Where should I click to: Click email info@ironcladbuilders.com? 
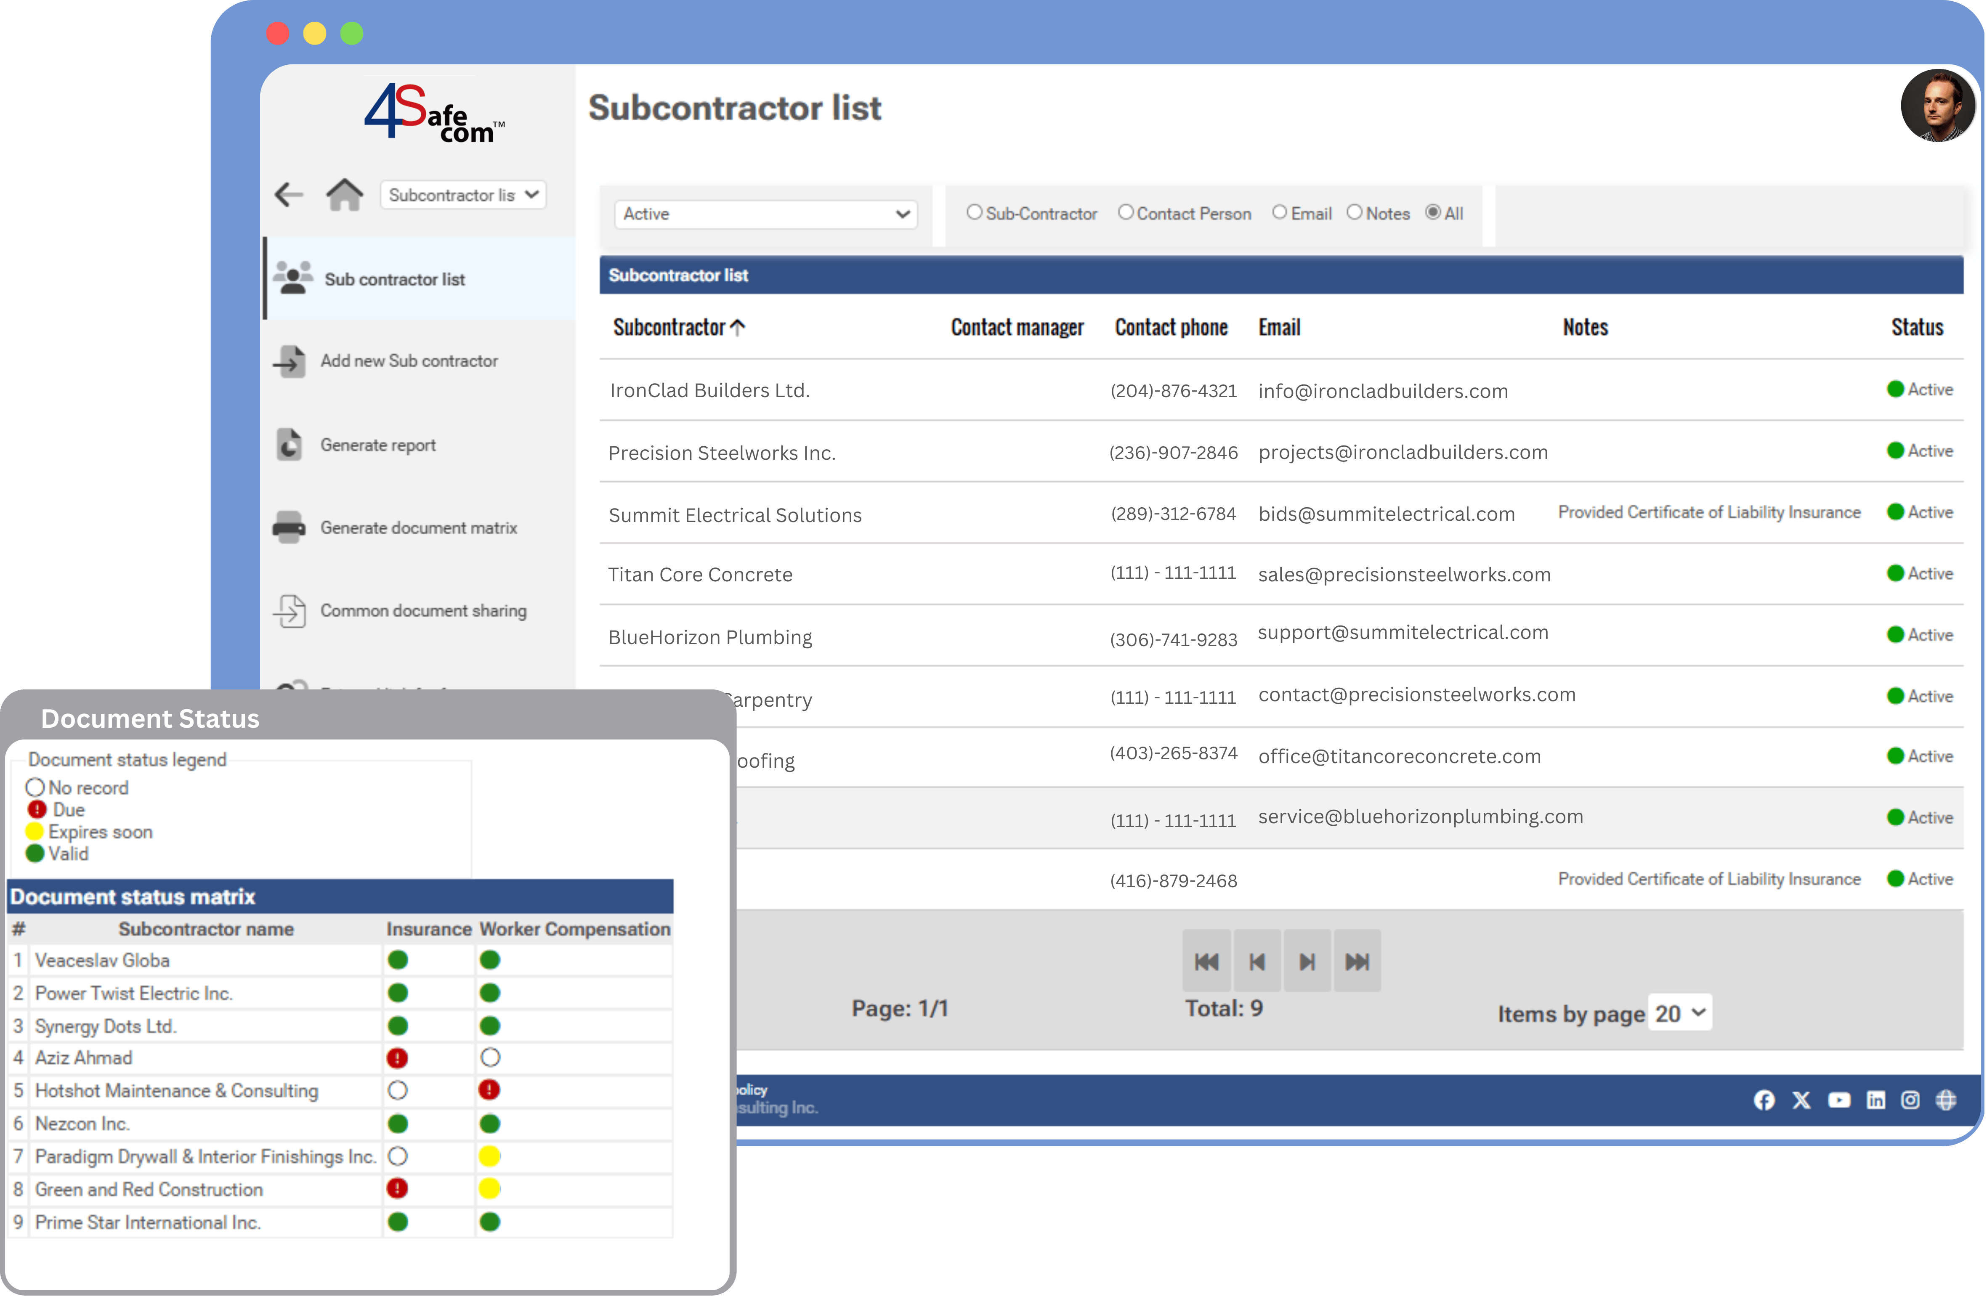[x=1384, y=391]
